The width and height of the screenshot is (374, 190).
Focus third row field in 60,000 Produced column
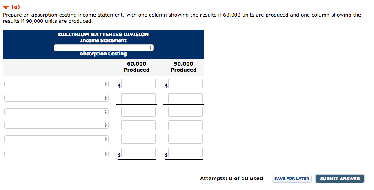138,112
